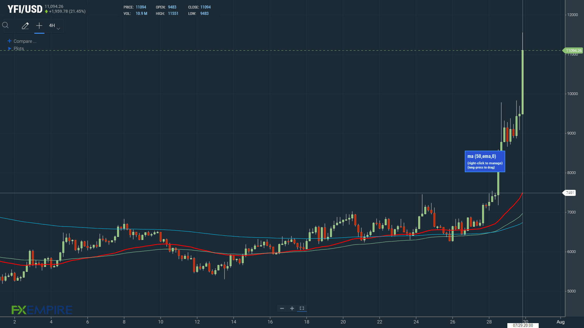This screenshot has height=328, width=584.
Task: Click the 9000 price axis label
Action: tap(572, 133)
